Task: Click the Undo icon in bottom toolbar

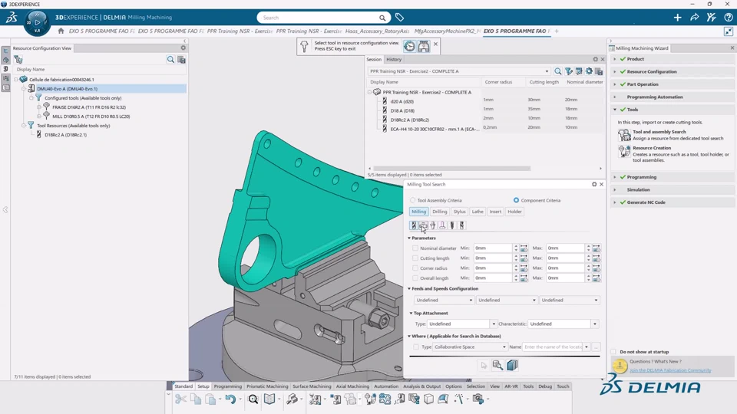Action: [230, 399]
